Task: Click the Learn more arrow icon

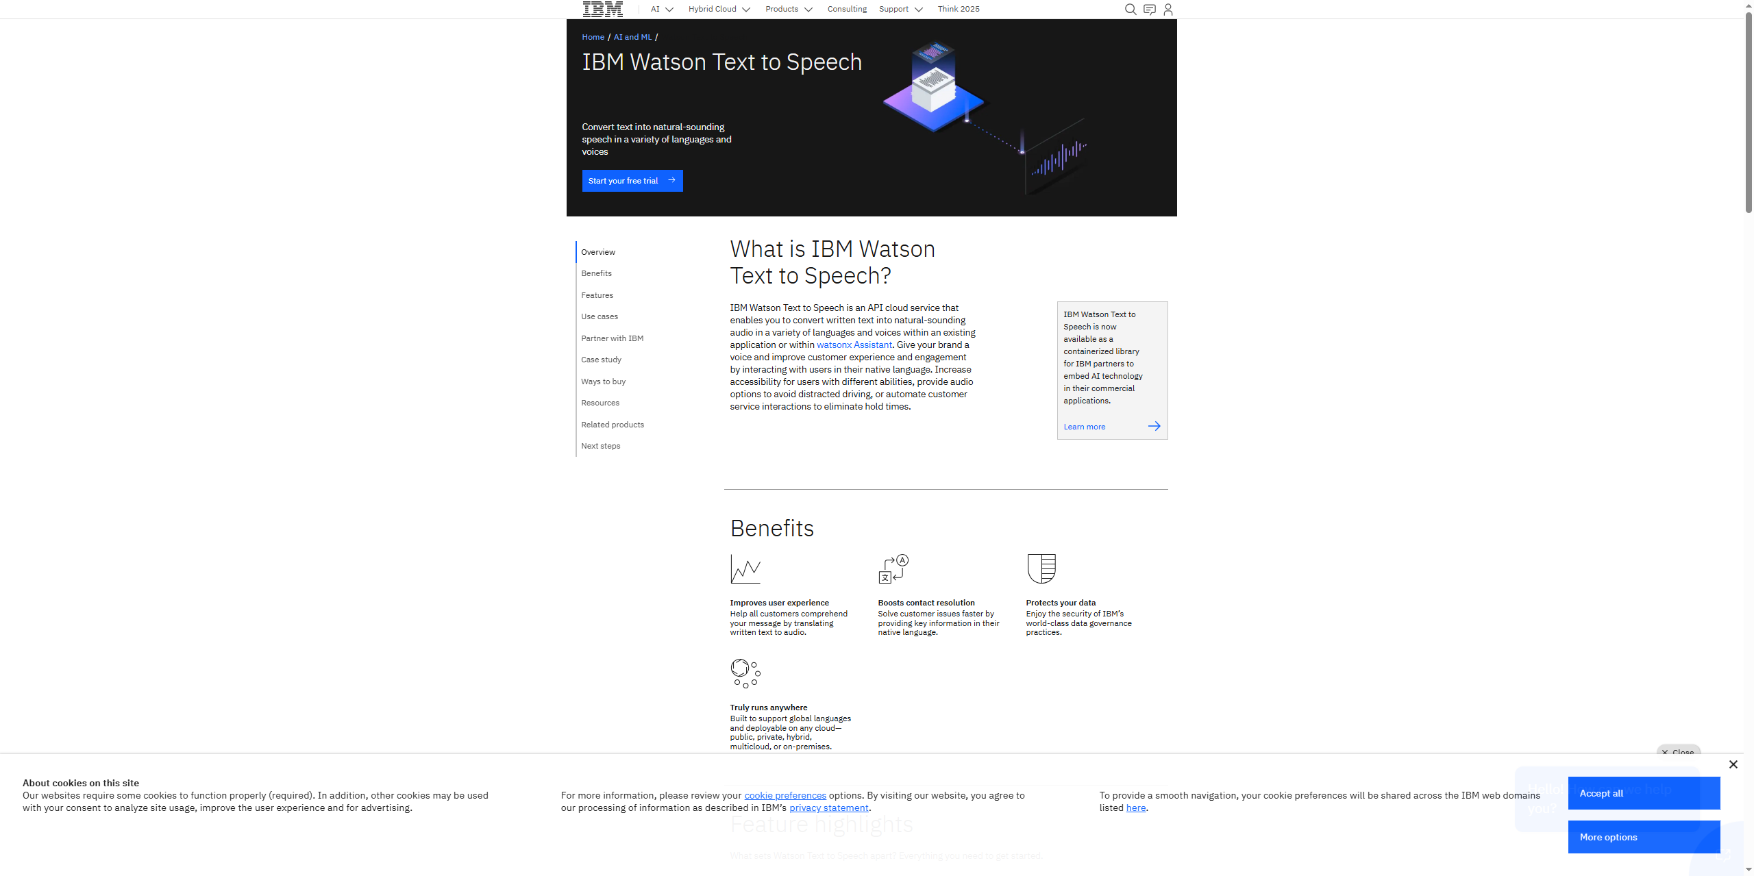Action: coord(1154,425)
